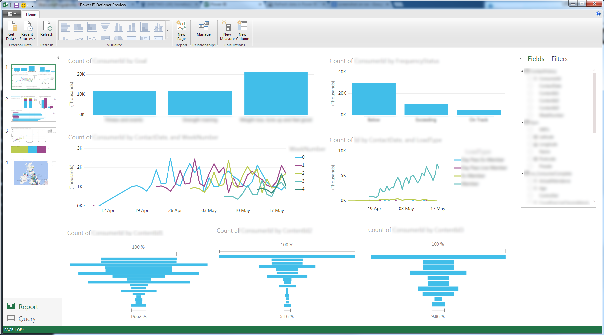Open the Customize Quick Access Toolbar menu

click(32, 5)
